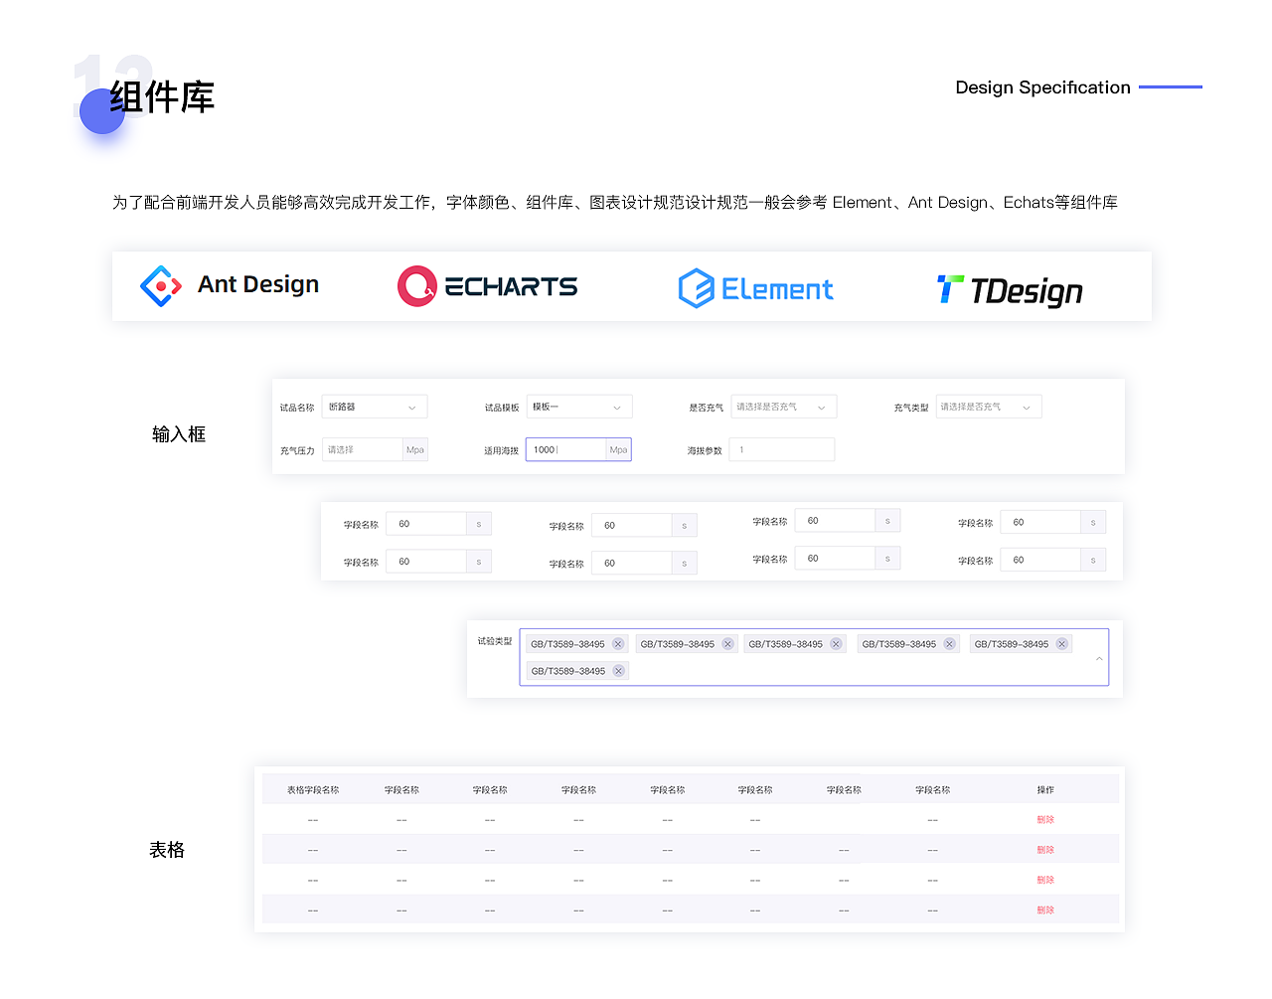Click the Ant Design logo icon

pyautogui.click(x=161, y=286)
